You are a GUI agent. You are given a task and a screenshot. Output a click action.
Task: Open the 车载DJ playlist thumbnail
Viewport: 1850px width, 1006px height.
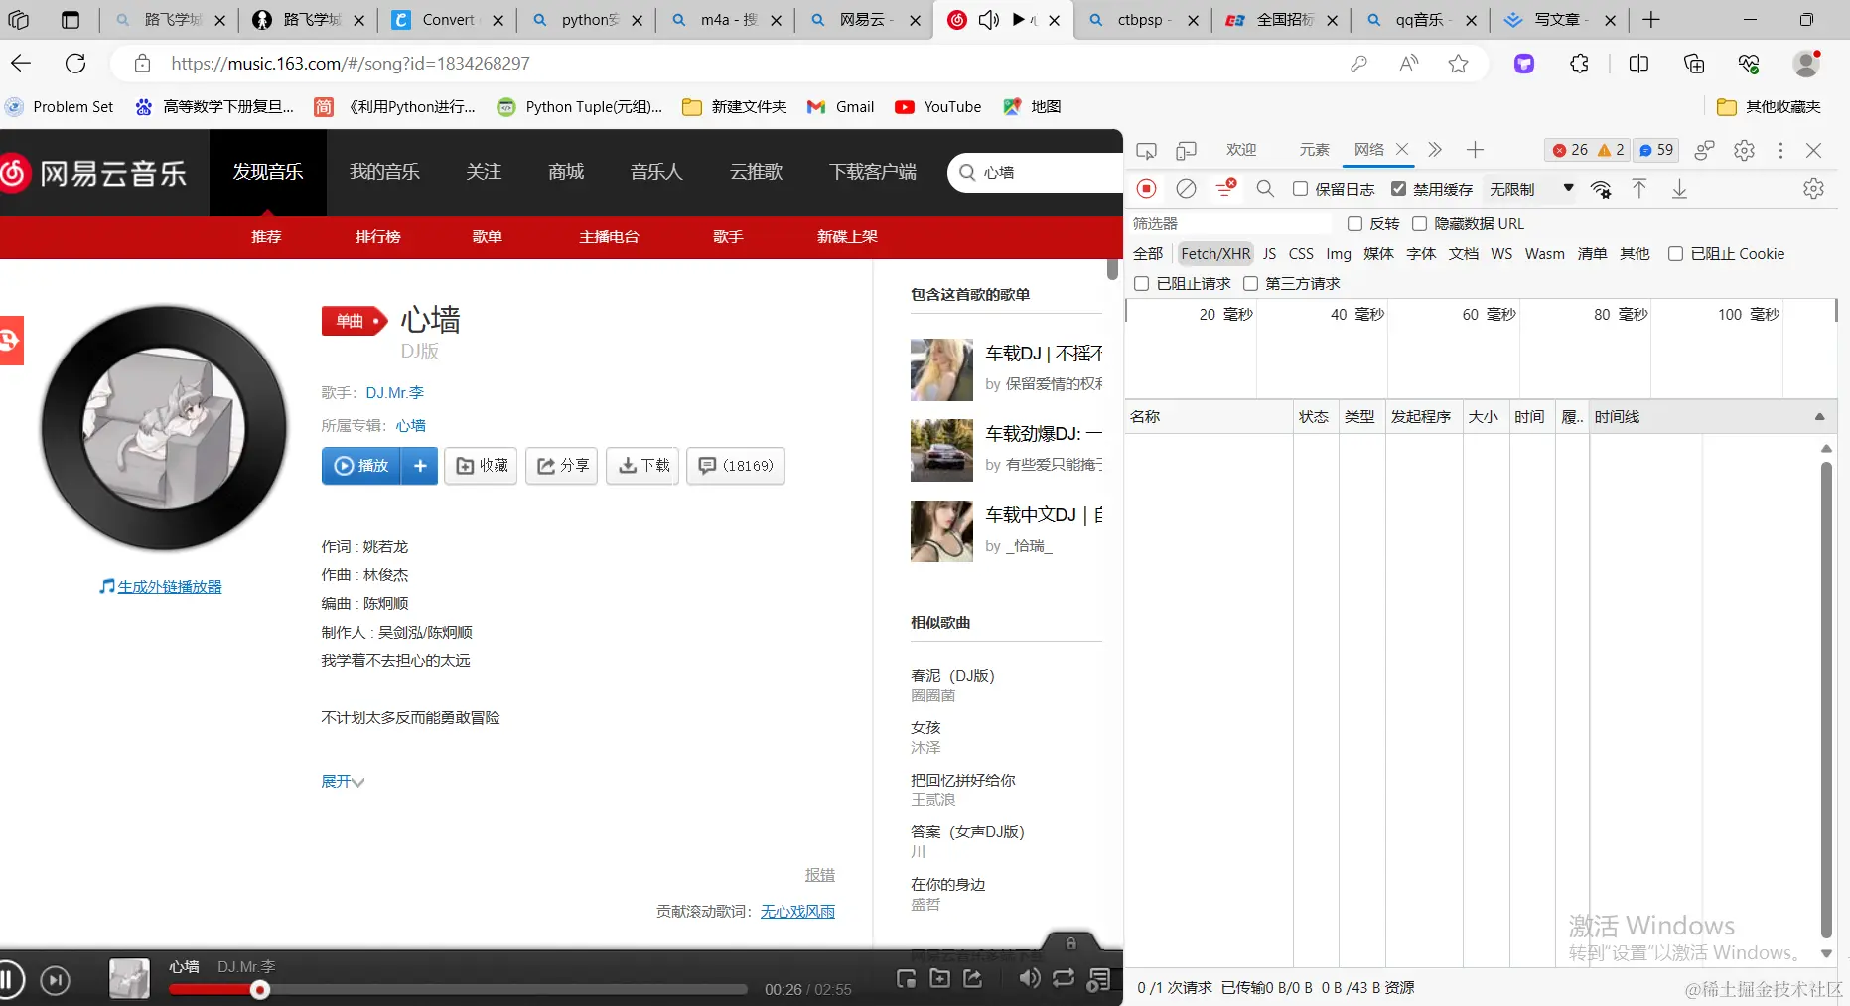[x=941, y=369]
